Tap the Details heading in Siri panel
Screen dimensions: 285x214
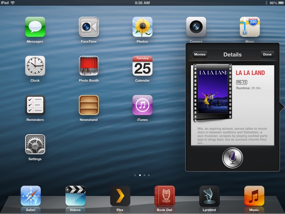(x=232, y=55)
